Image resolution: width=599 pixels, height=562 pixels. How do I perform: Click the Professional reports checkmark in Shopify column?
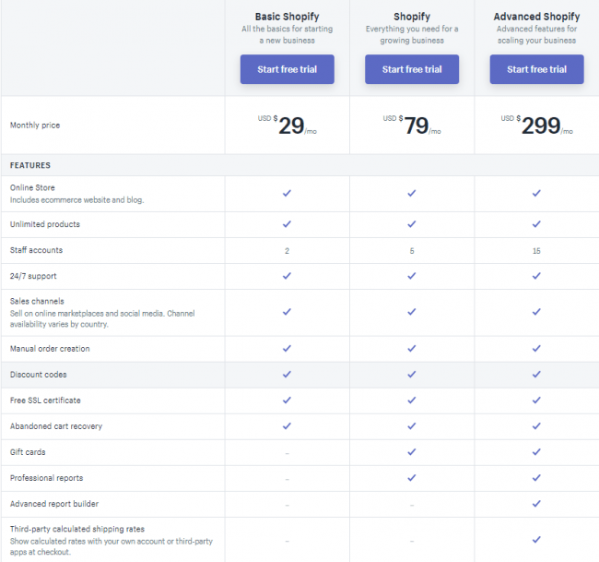point(412,478)
